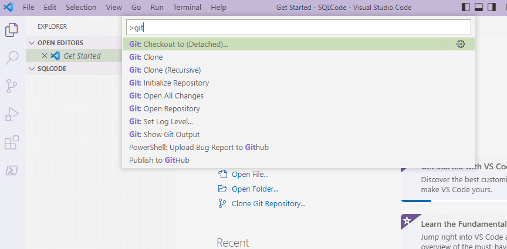Viewport: 507px width, 249px height.
Task: Open the Extensions view
Action: (x=12, y=142)
